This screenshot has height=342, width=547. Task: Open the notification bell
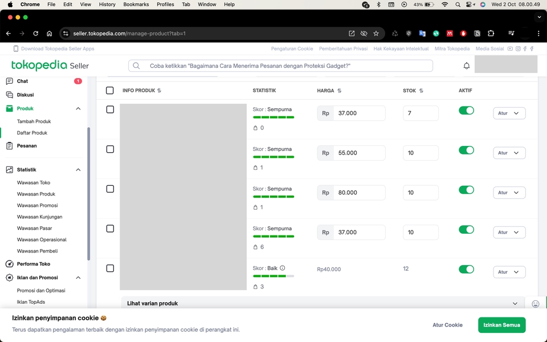tap(467, 66)
